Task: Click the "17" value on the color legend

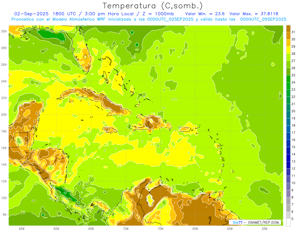Action: point(293,133)
